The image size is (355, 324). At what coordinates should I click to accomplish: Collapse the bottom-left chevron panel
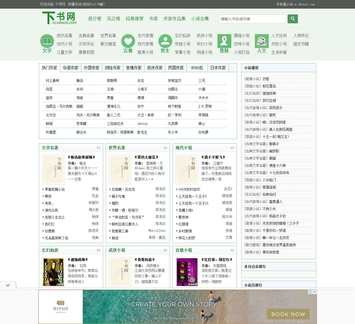[x=8, y=285]
